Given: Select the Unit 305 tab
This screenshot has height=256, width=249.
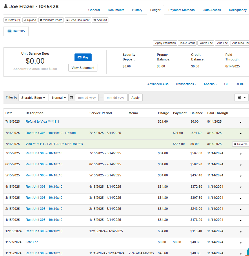Looking at the screenshot, I should (16, 31).
